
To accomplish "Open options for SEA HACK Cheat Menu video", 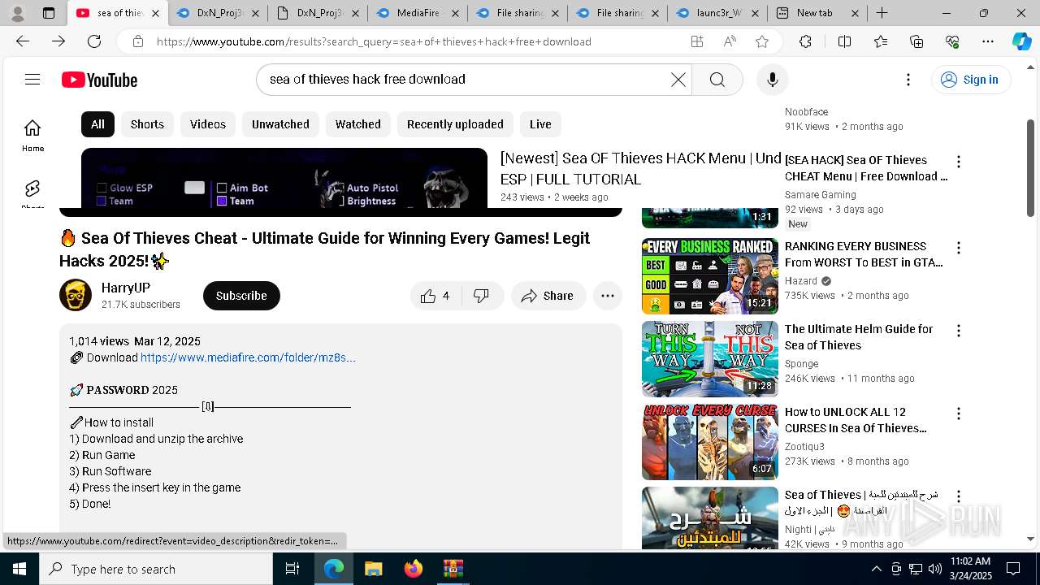I will [x=959, y=162].
